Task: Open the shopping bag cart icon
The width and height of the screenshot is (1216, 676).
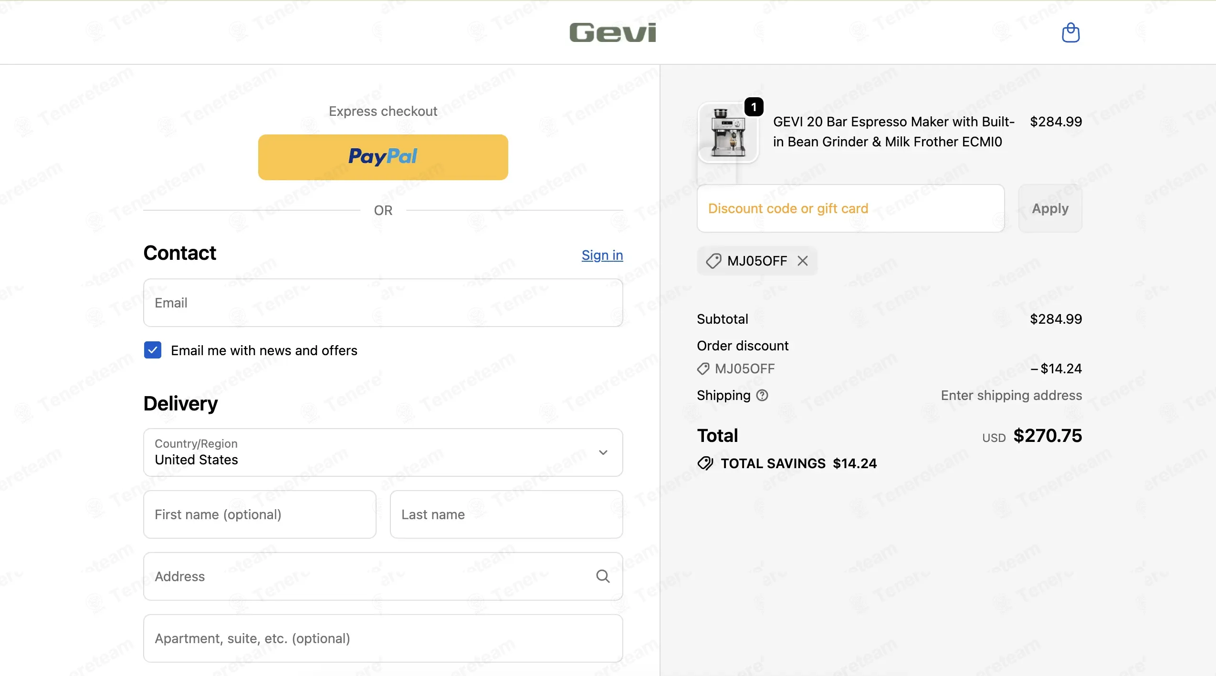Action: 1070,32
